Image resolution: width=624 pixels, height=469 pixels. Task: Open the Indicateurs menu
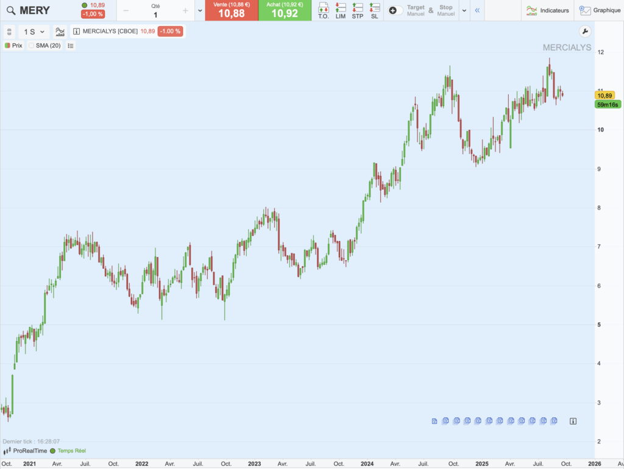click(547, 10)
